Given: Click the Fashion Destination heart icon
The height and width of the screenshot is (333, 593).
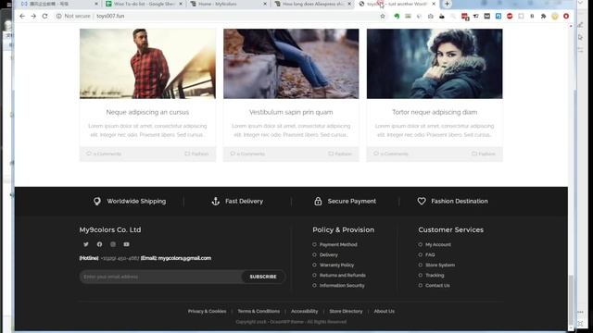Looking at the screenshot, I should 422,202.
